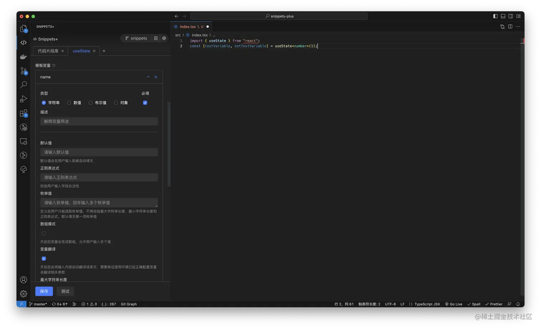
Task: Expand the src breadcrumb
Action: 178,35
